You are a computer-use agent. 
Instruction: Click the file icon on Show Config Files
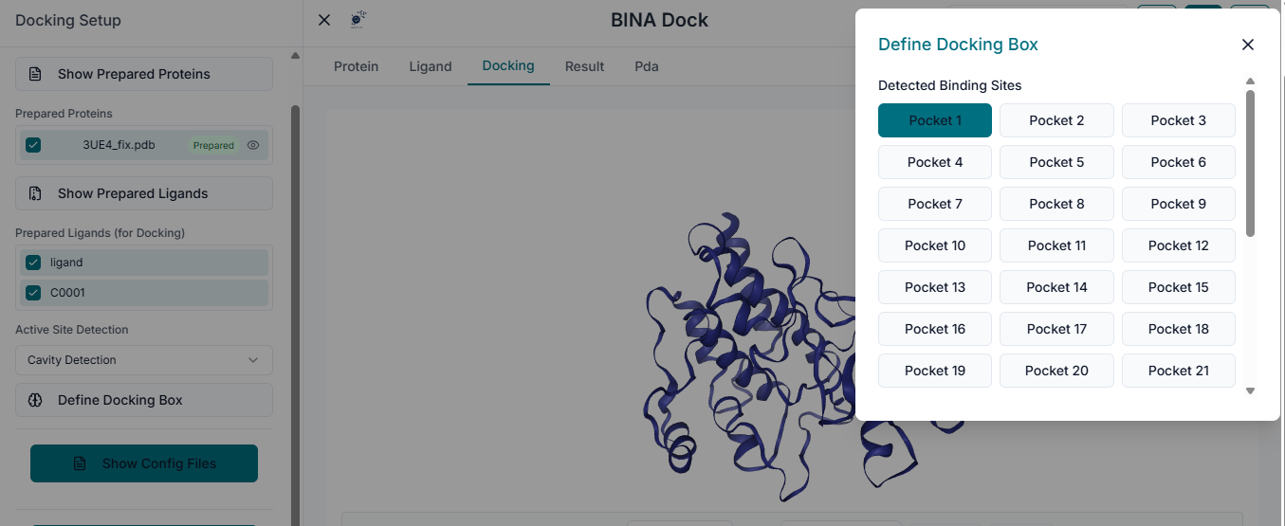point(80,463)
